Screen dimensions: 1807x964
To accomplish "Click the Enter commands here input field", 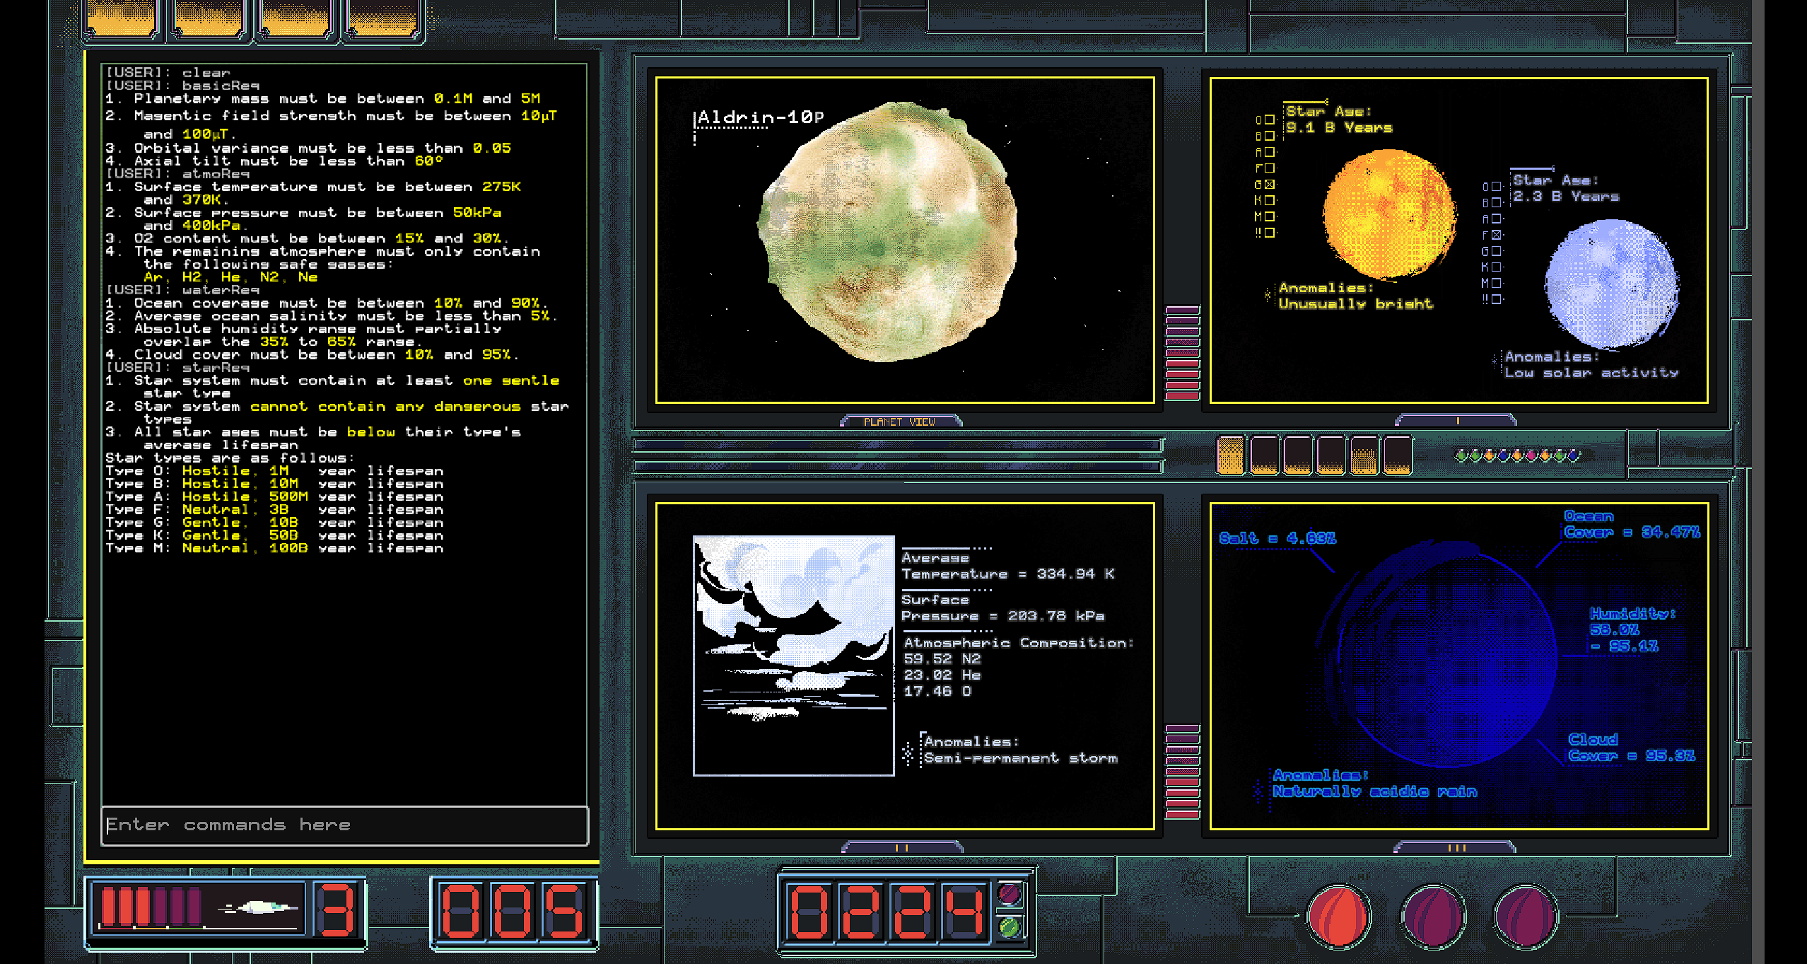I will [345, 825].
